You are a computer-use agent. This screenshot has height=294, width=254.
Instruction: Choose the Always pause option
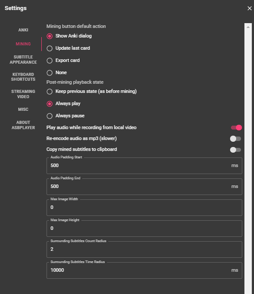tap(50, 116)
